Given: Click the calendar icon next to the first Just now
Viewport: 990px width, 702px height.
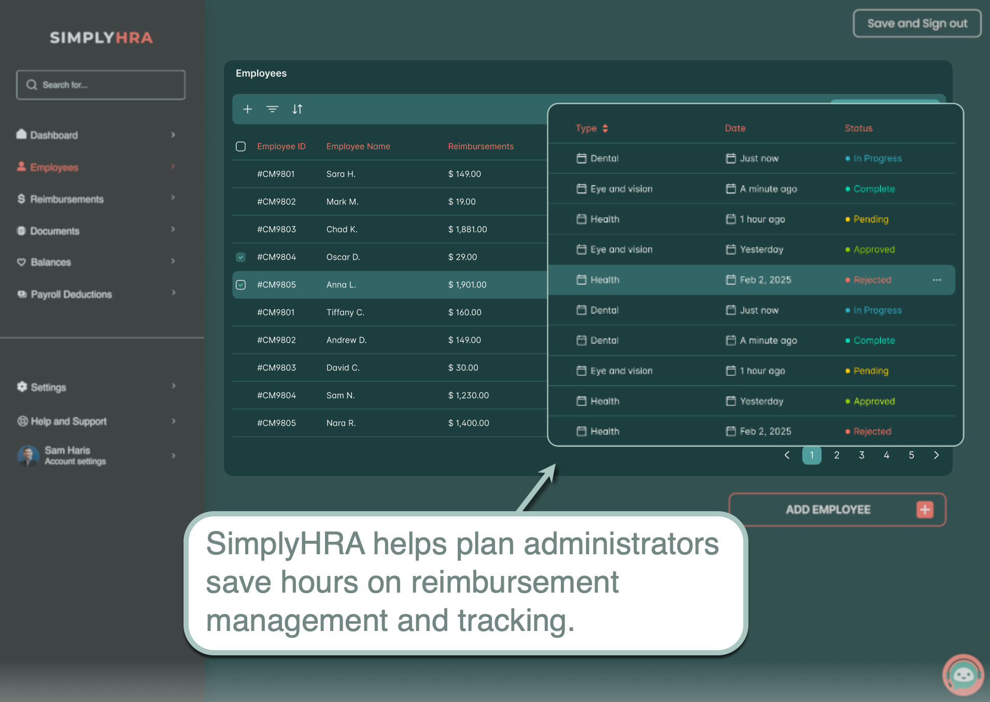Looking at the screenshot, I should point(731,158).
